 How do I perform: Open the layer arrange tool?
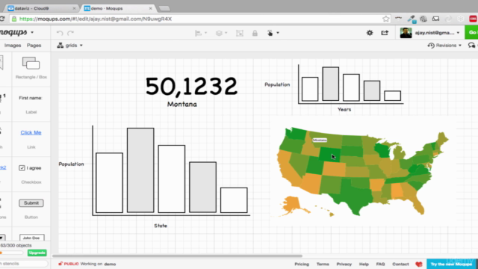click(219, 33)
